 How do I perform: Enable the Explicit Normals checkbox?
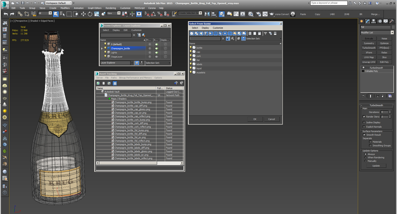click(364, 127)
